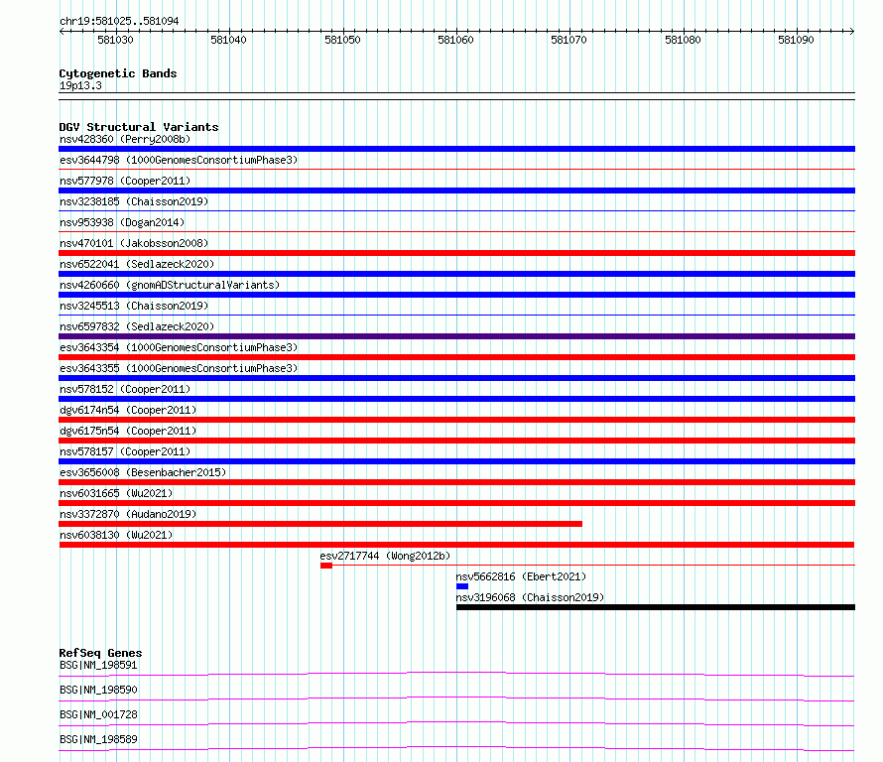This screenshot has width=883, height=762.
Task: Click the magenta line under BSG|NM_198591
Action: tap(456, 674)
